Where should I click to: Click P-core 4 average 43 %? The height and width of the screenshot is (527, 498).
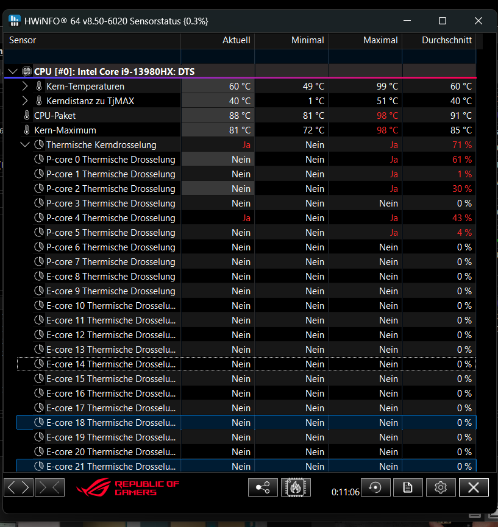click(x=462, y=218)
